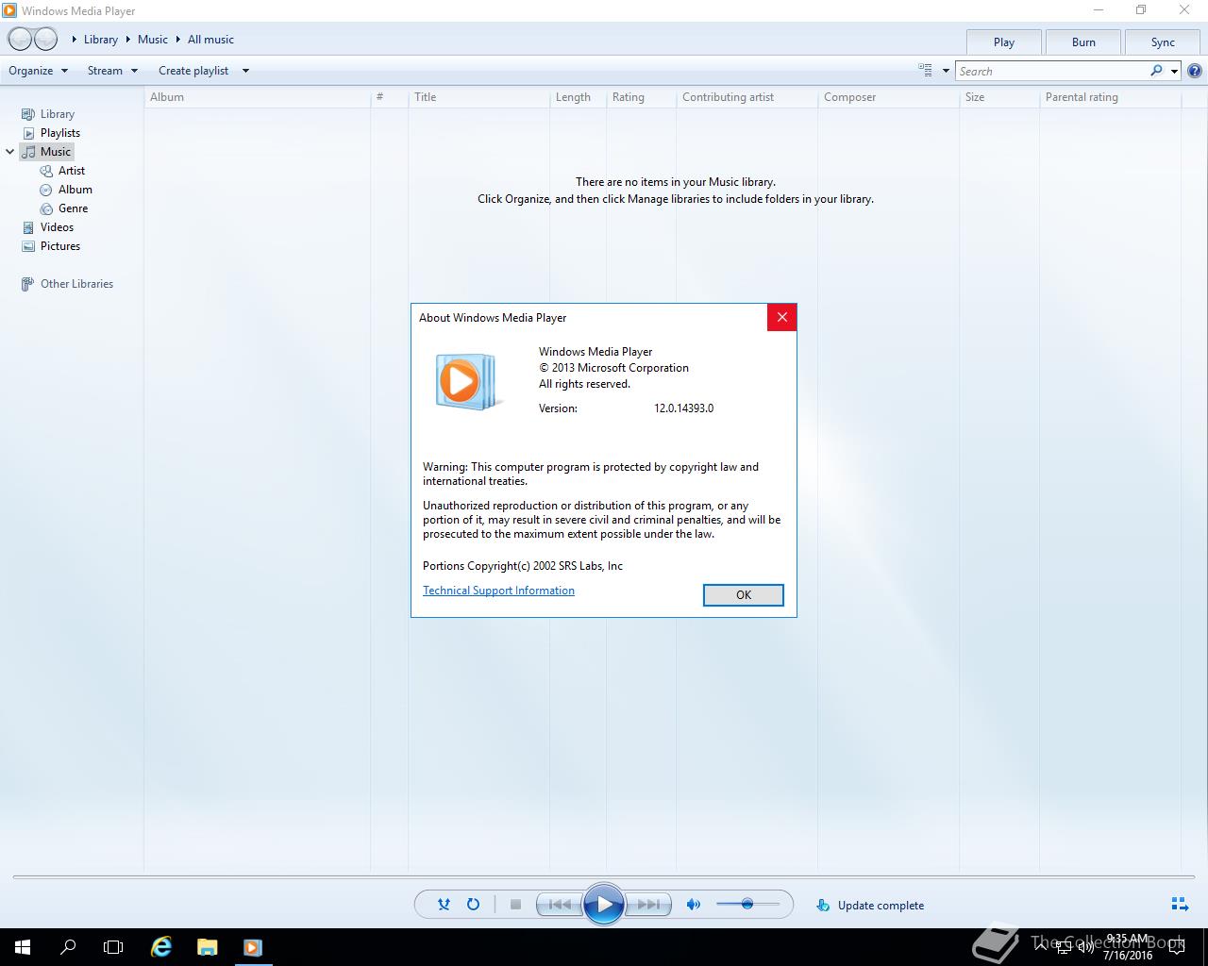Open the Stream menu
The width and height of the screenshot is (1208, 966).
click(112, 70)
